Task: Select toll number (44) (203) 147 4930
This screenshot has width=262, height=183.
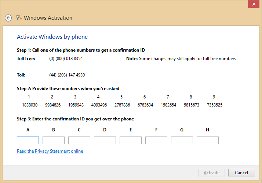Action: pyautogui.click(x=67, y=75)
